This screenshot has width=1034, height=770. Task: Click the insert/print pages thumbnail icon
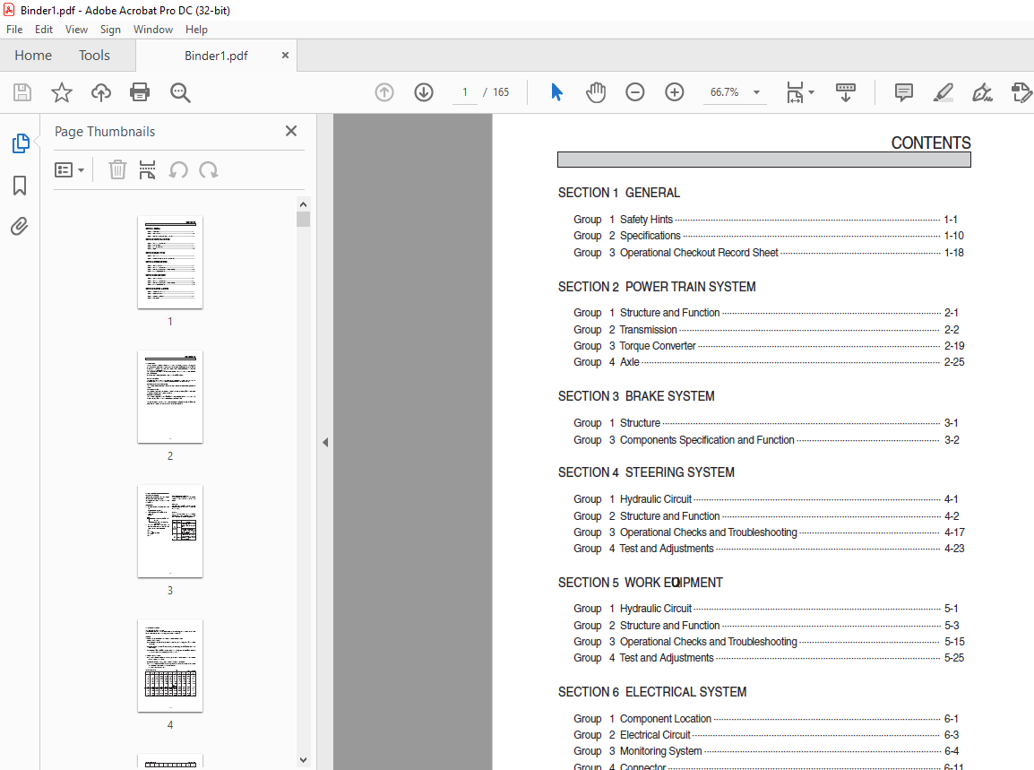click(x=147, y=170)
